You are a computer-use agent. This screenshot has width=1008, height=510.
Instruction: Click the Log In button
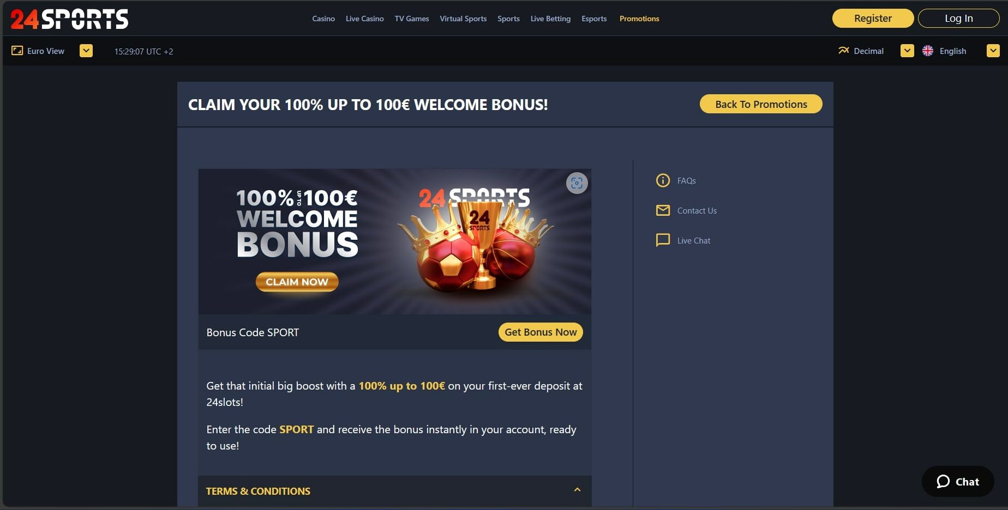pyautogui.click(x=958, y=18)
